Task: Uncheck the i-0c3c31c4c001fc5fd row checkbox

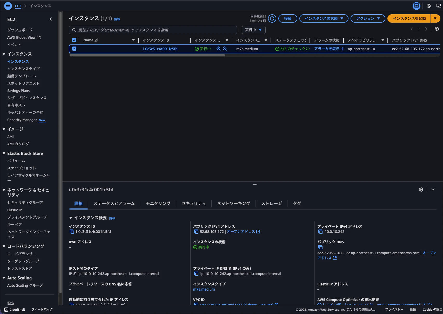Action: (74, 49)
